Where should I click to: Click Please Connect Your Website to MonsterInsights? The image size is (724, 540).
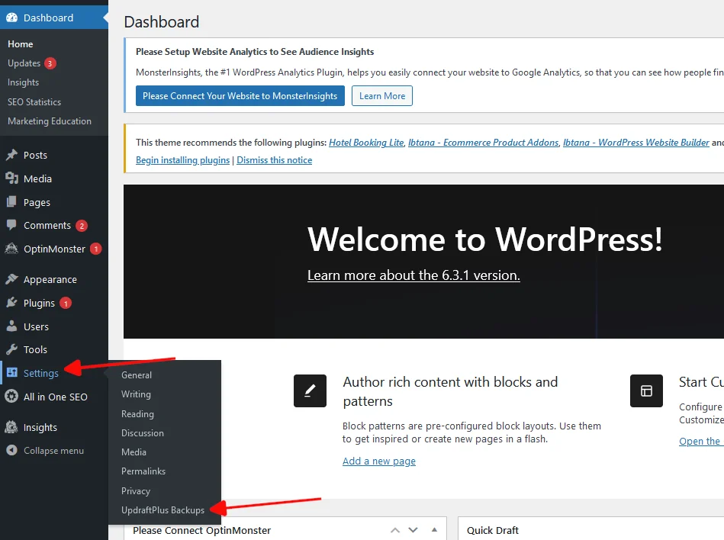tap(240, 95)
